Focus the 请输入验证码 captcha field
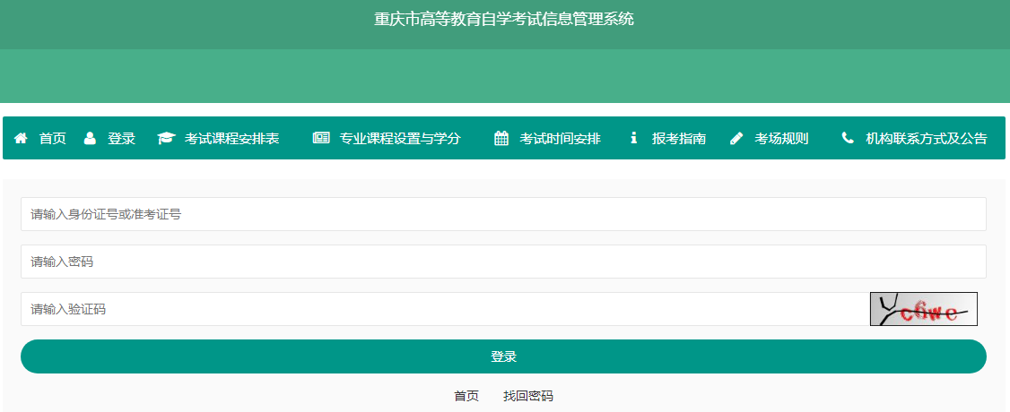The image size is (1010, 412). 445,309
